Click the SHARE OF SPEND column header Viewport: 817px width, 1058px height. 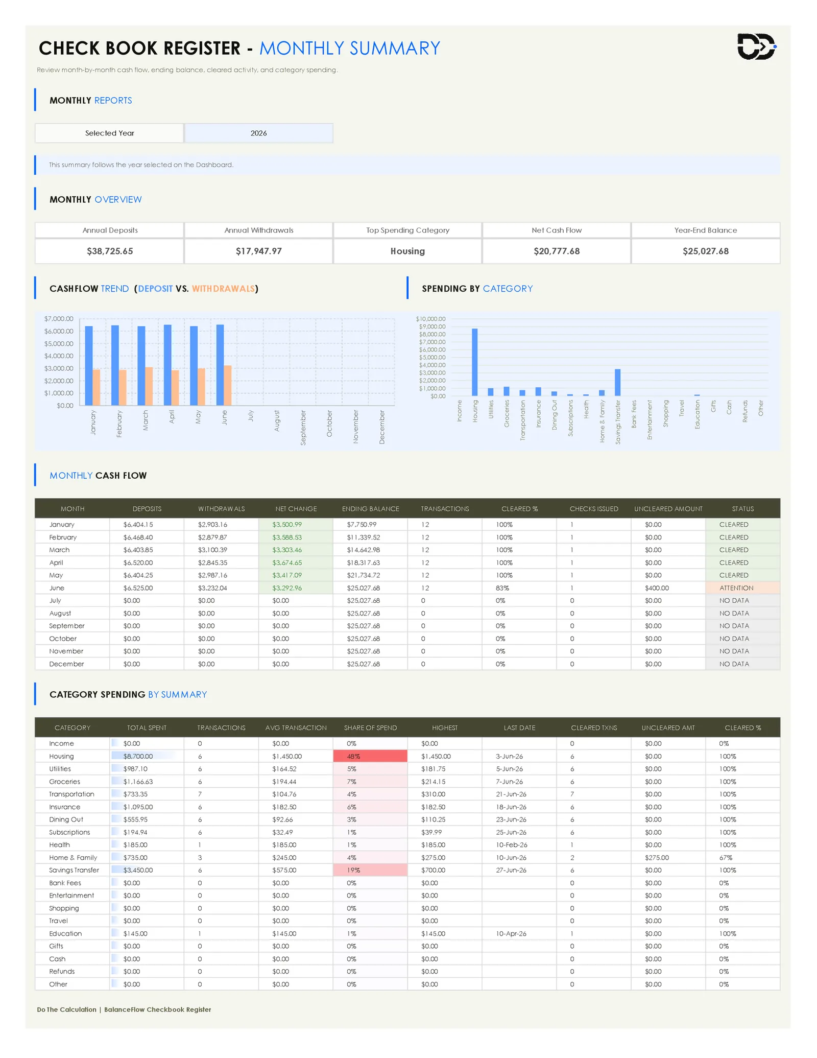coord(370,727)
